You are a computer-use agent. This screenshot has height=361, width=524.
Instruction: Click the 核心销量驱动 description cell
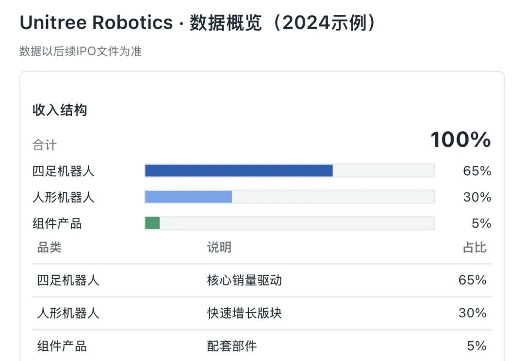pos(245,280)
